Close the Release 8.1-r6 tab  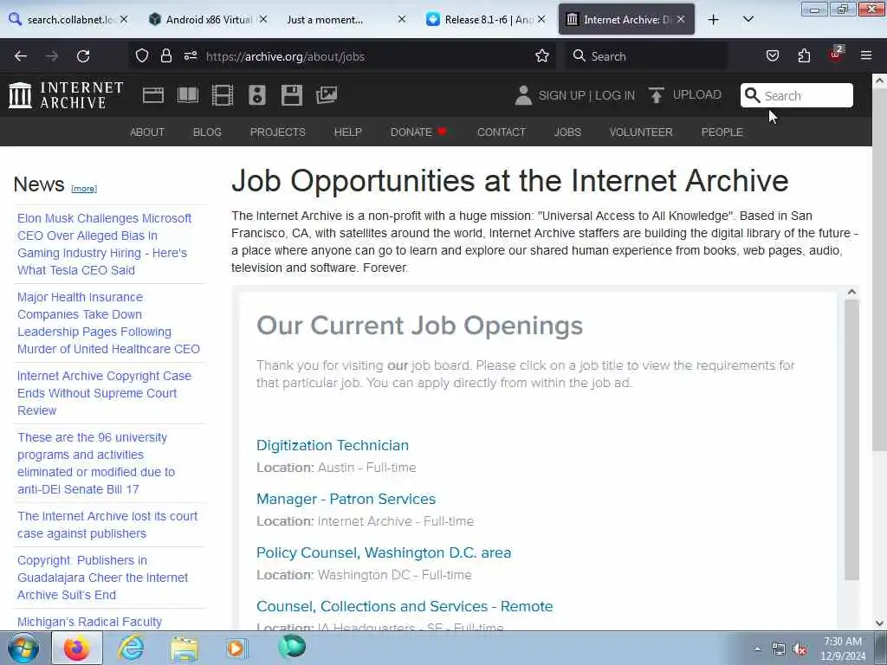click(541, 19)
